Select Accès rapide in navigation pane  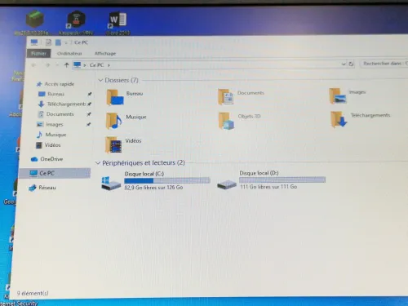coord(55,84)
